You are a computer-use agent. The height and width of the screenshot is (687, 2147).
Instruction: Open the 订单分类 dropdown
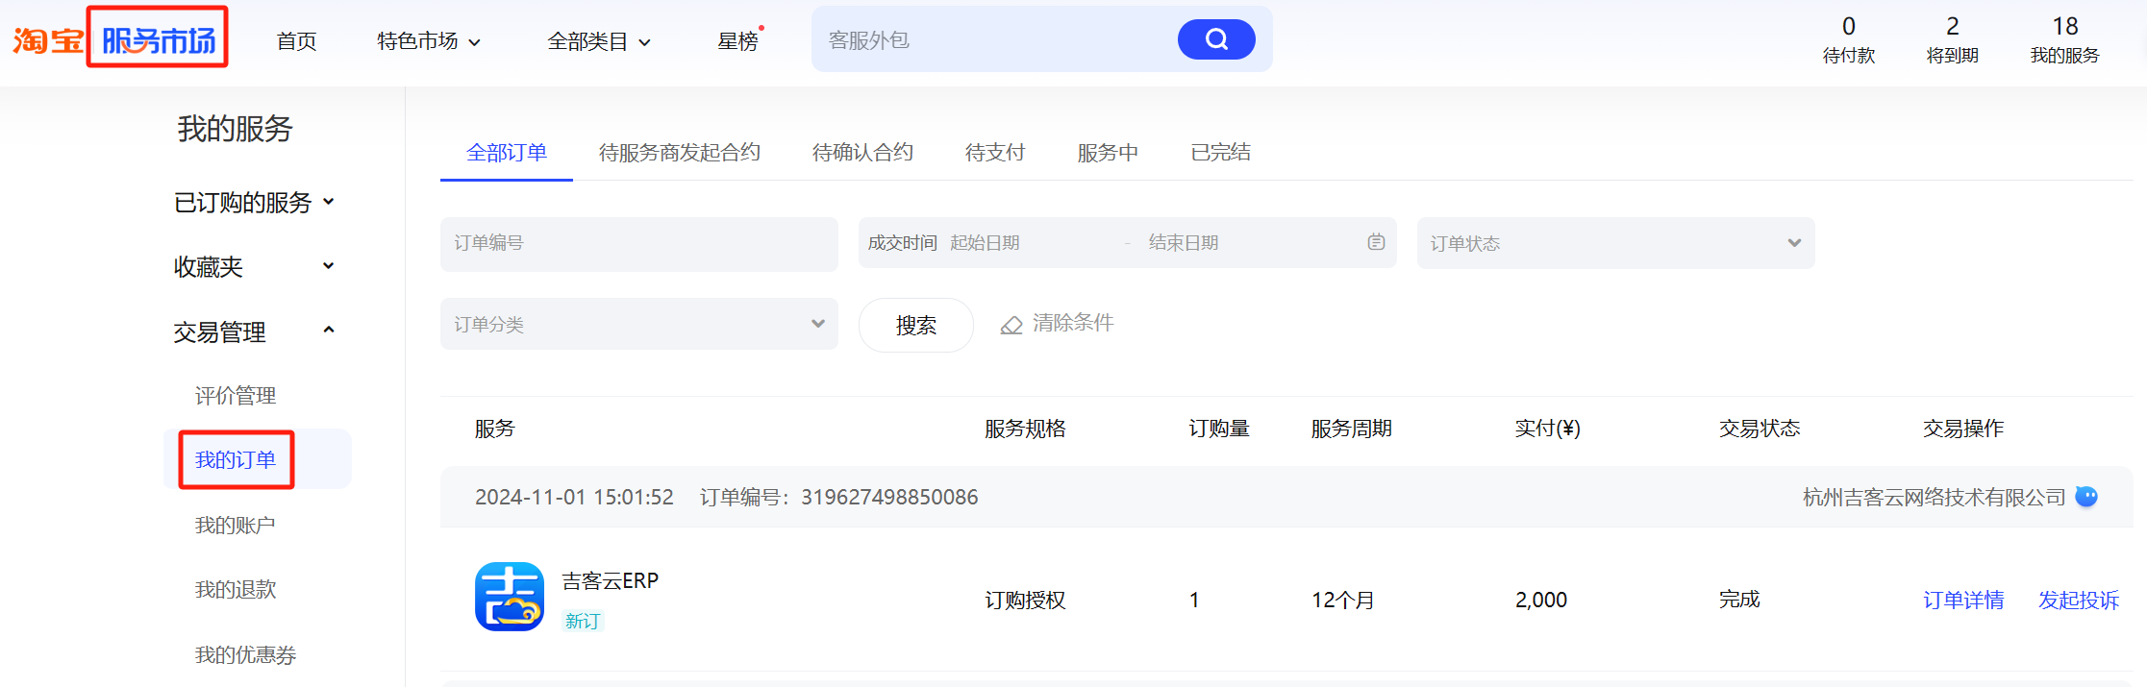pos(639,324)
